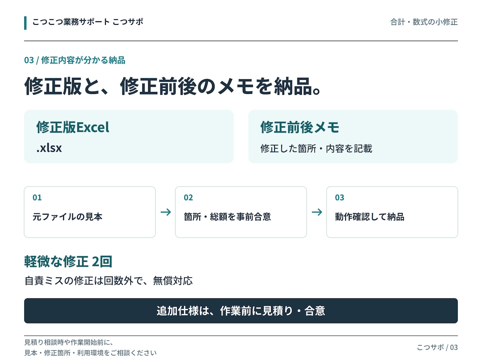This screenshot has width=482, height=361.
Task: Click the footer line 見積り相談時や作業開始前に、
Action: tap(69, 342)
